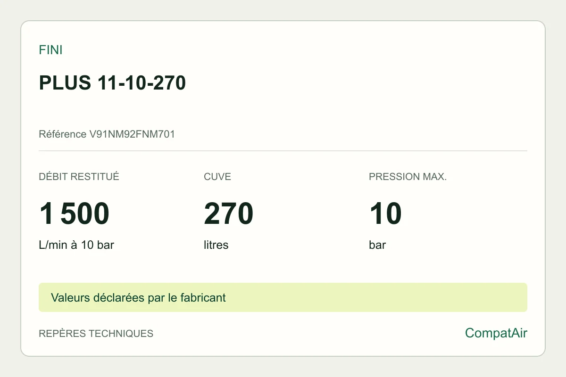Open the CompatAir brand link
566x377 pixels.
[x=496, y=333]
